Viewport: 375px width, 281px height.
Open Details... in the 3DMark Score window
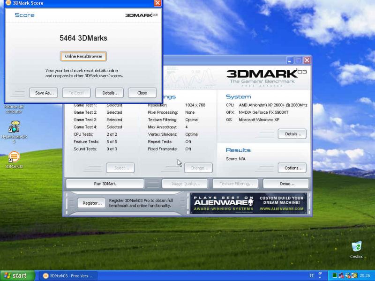click(109, 93)
